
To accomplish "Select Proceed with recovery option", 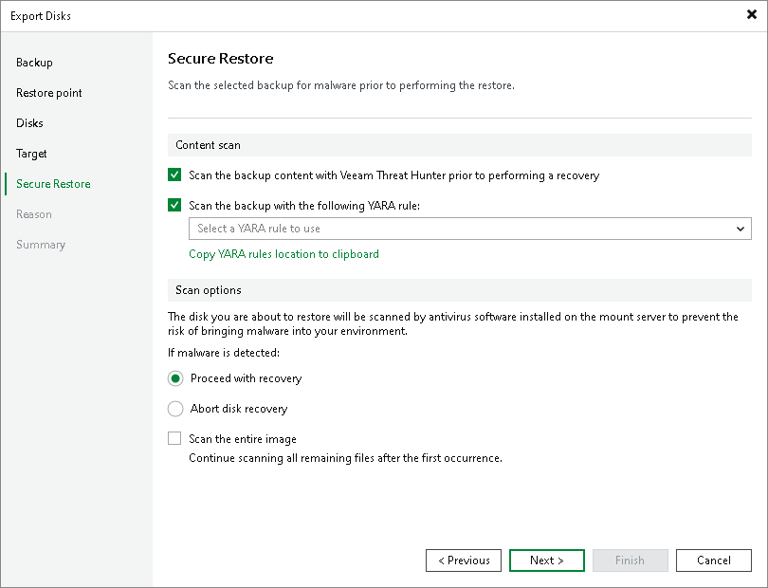I will (x=174, y=378).
